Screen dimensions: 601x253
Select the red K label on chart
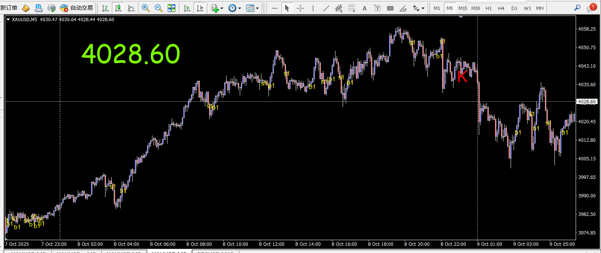coord(462,77)
